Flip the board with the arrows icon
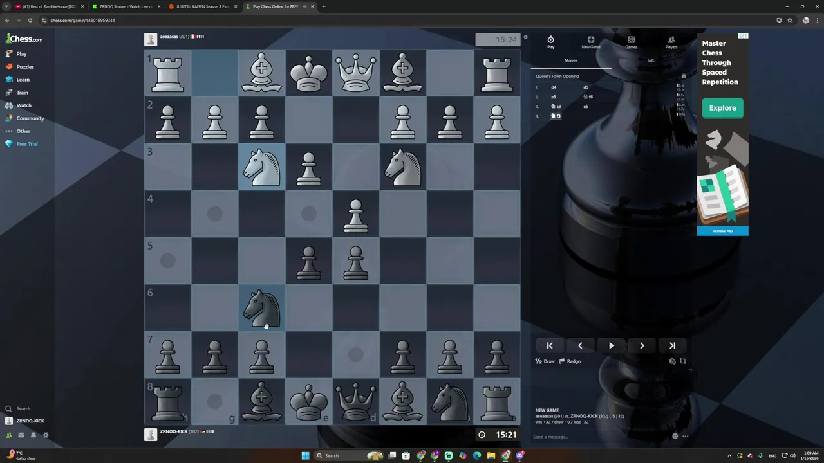Viewport: 824px width, 463px height. coord(683,361)
